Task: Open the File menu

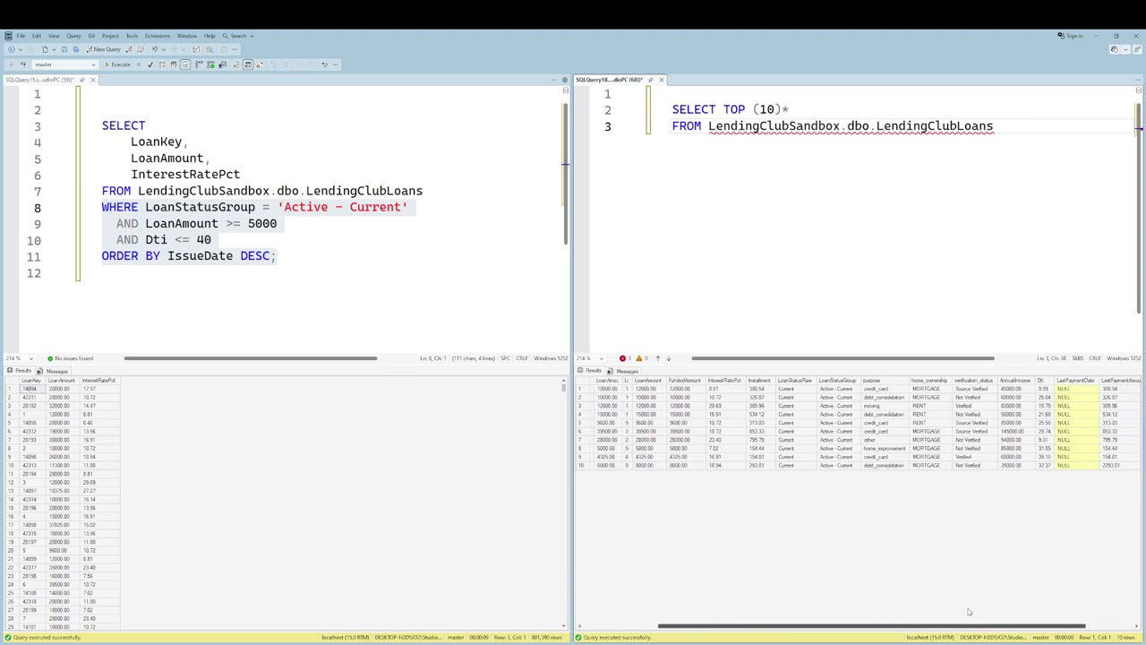Action: point(21,36)
